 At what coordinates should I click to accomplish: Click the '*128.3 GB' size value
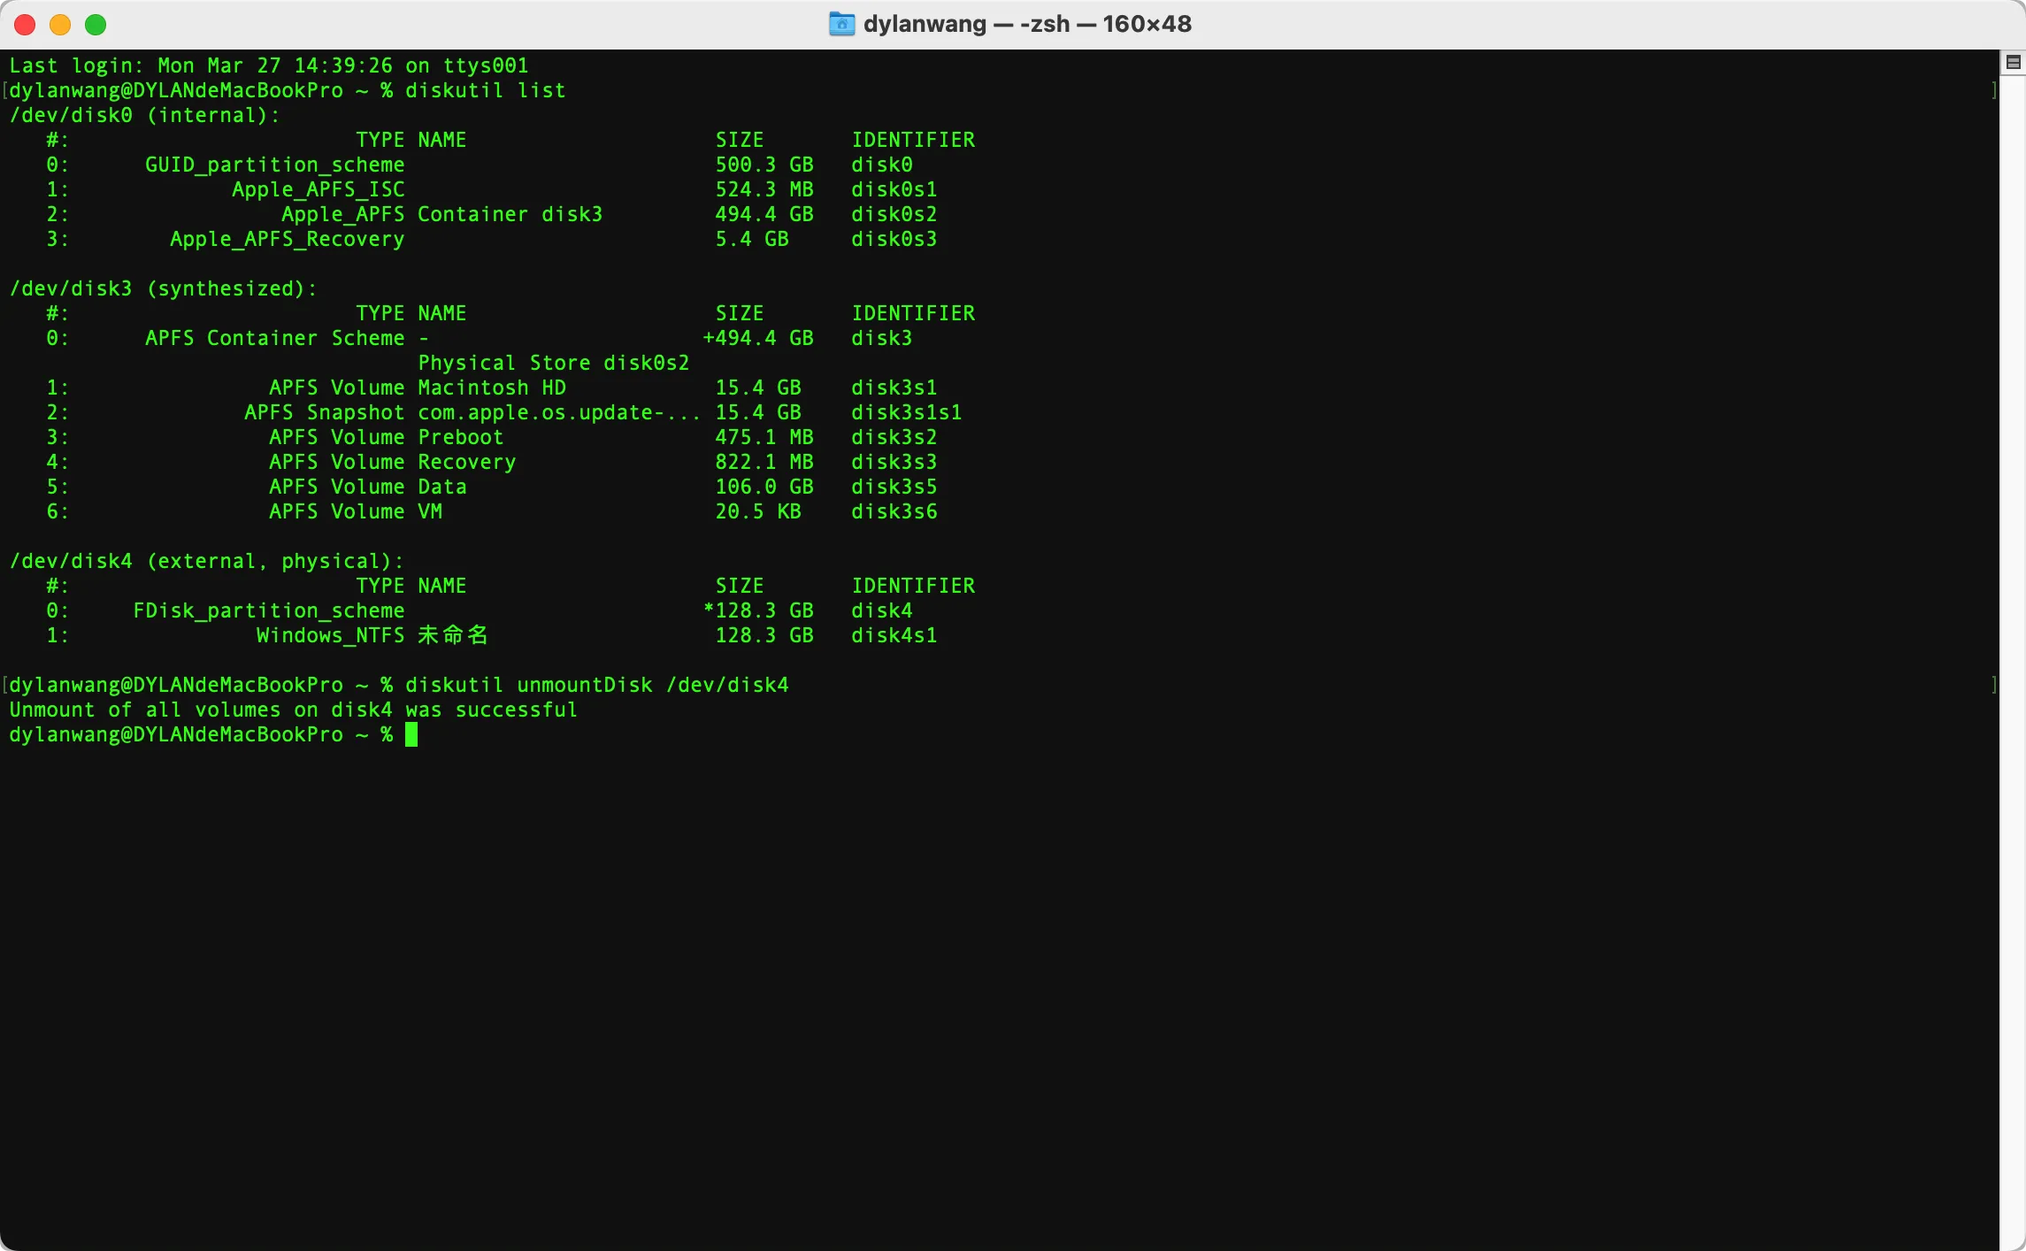[757, 610]
